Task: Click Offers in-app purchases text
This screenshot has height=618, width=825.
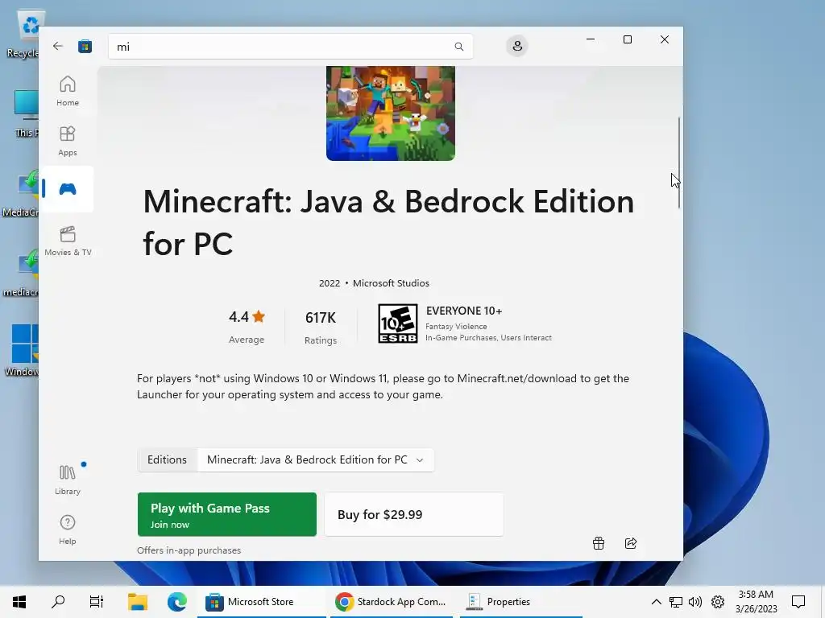Action: pyautogui.click(x=189, y=550)
